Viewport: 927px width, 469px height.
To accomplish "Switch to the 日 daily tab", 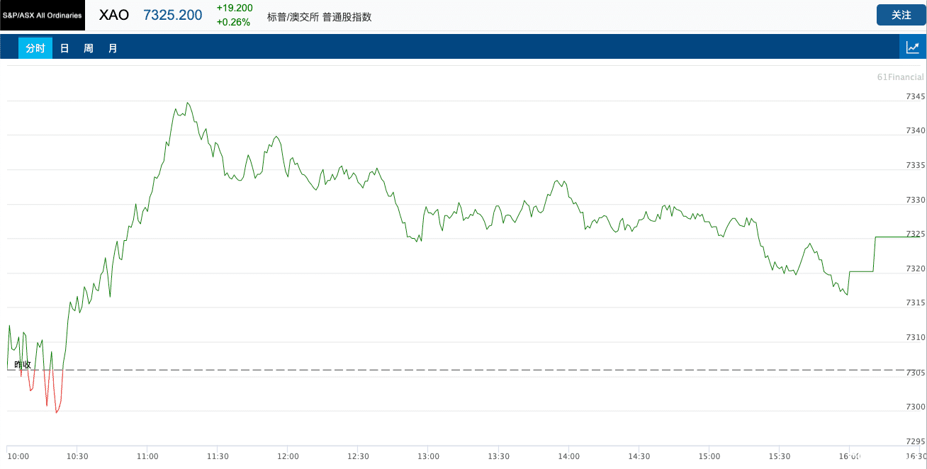I will (x=64, y=48).
